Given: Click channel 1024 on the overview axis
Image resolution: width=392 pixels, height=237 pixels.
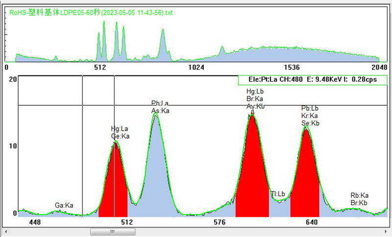Looking at the screenshot, I should tap(196, 67).
